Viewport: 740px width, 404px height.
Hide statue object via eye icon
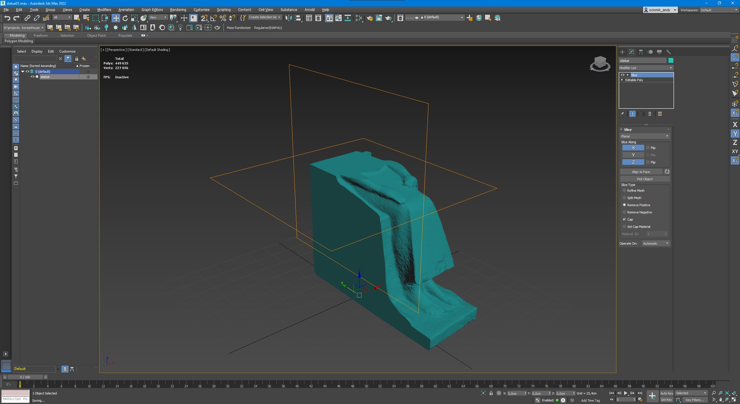pyautogui.click(x=33, y=77)
